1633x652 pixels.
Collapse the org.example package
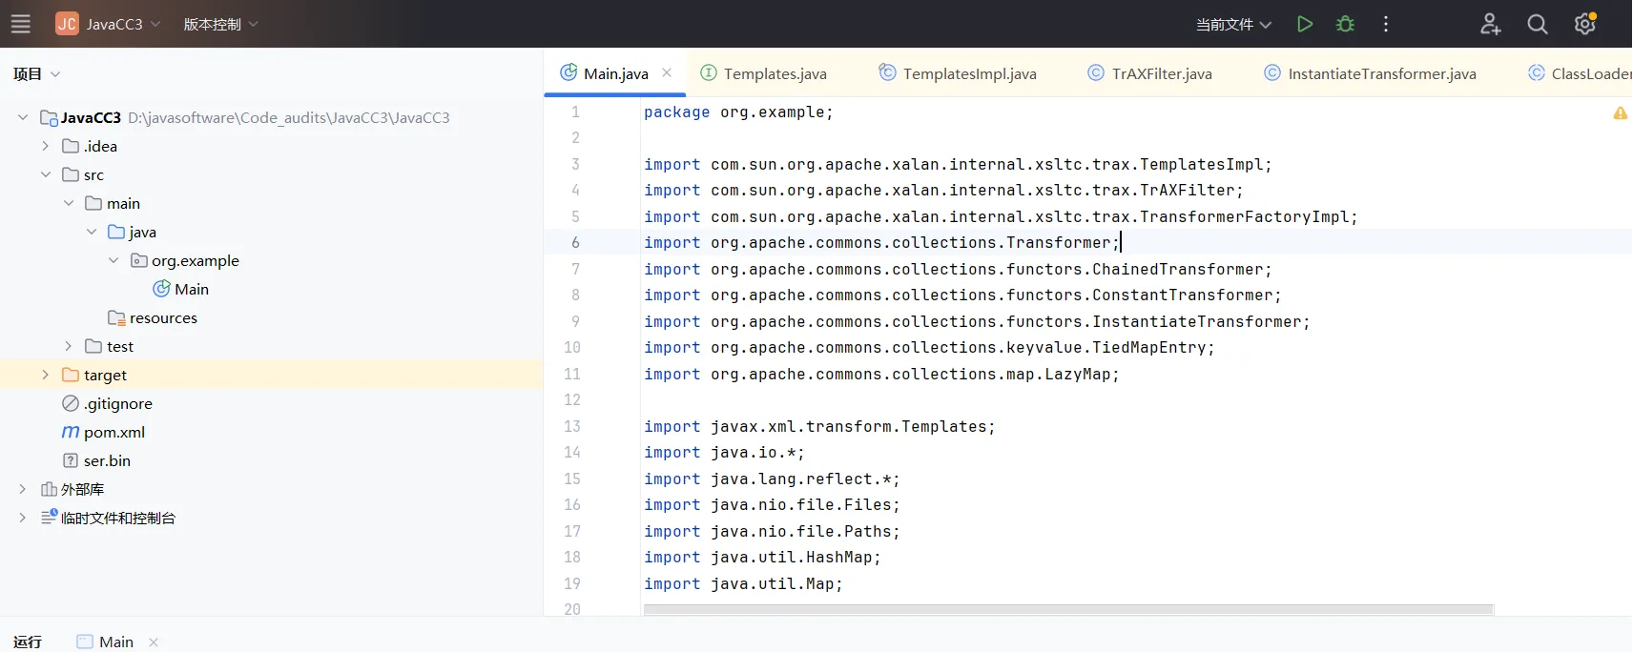coord(114,260)
